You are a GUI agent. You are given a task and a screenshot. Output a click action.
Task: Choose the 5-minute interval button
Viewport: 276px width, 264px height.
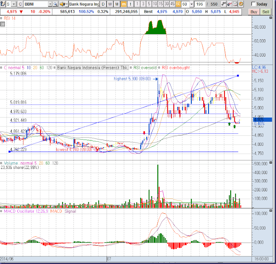tap(149, 4)
